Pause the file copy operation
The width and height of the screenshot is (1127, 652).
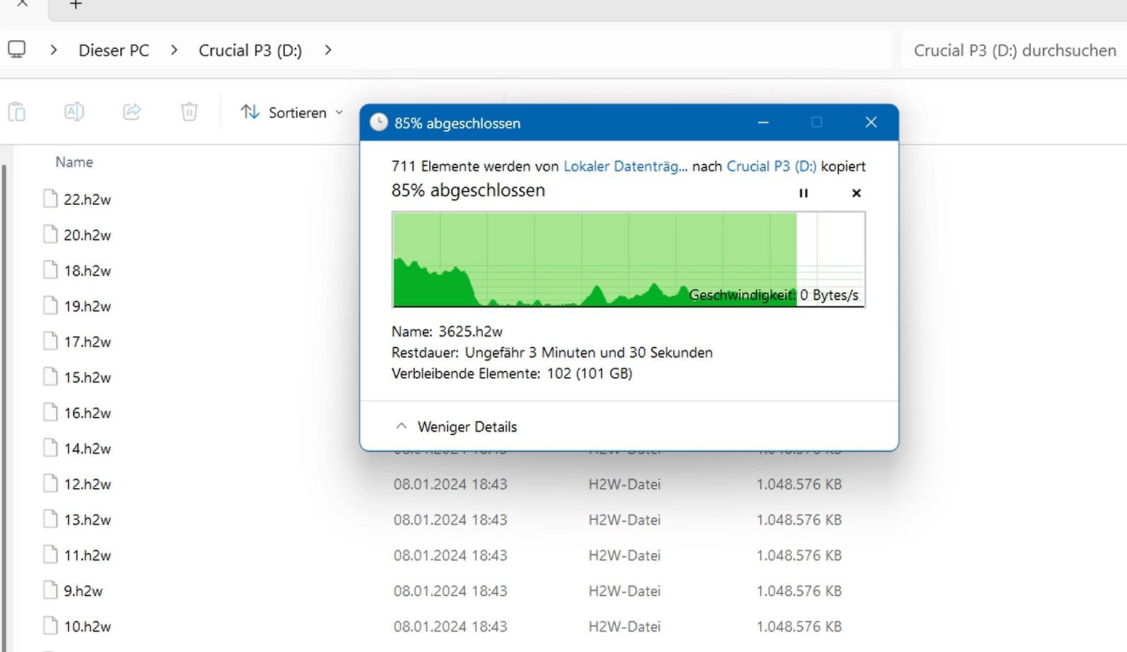click(803, 193)
